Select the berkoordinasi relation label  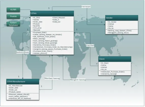(23, 52)
